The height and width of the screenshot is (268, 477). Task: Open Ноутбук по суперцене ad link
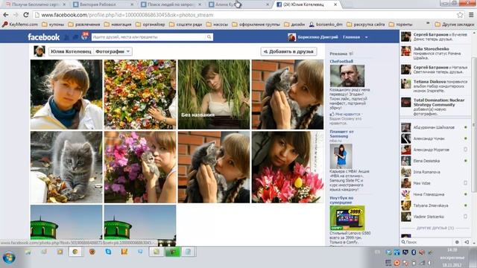[341, 200]
